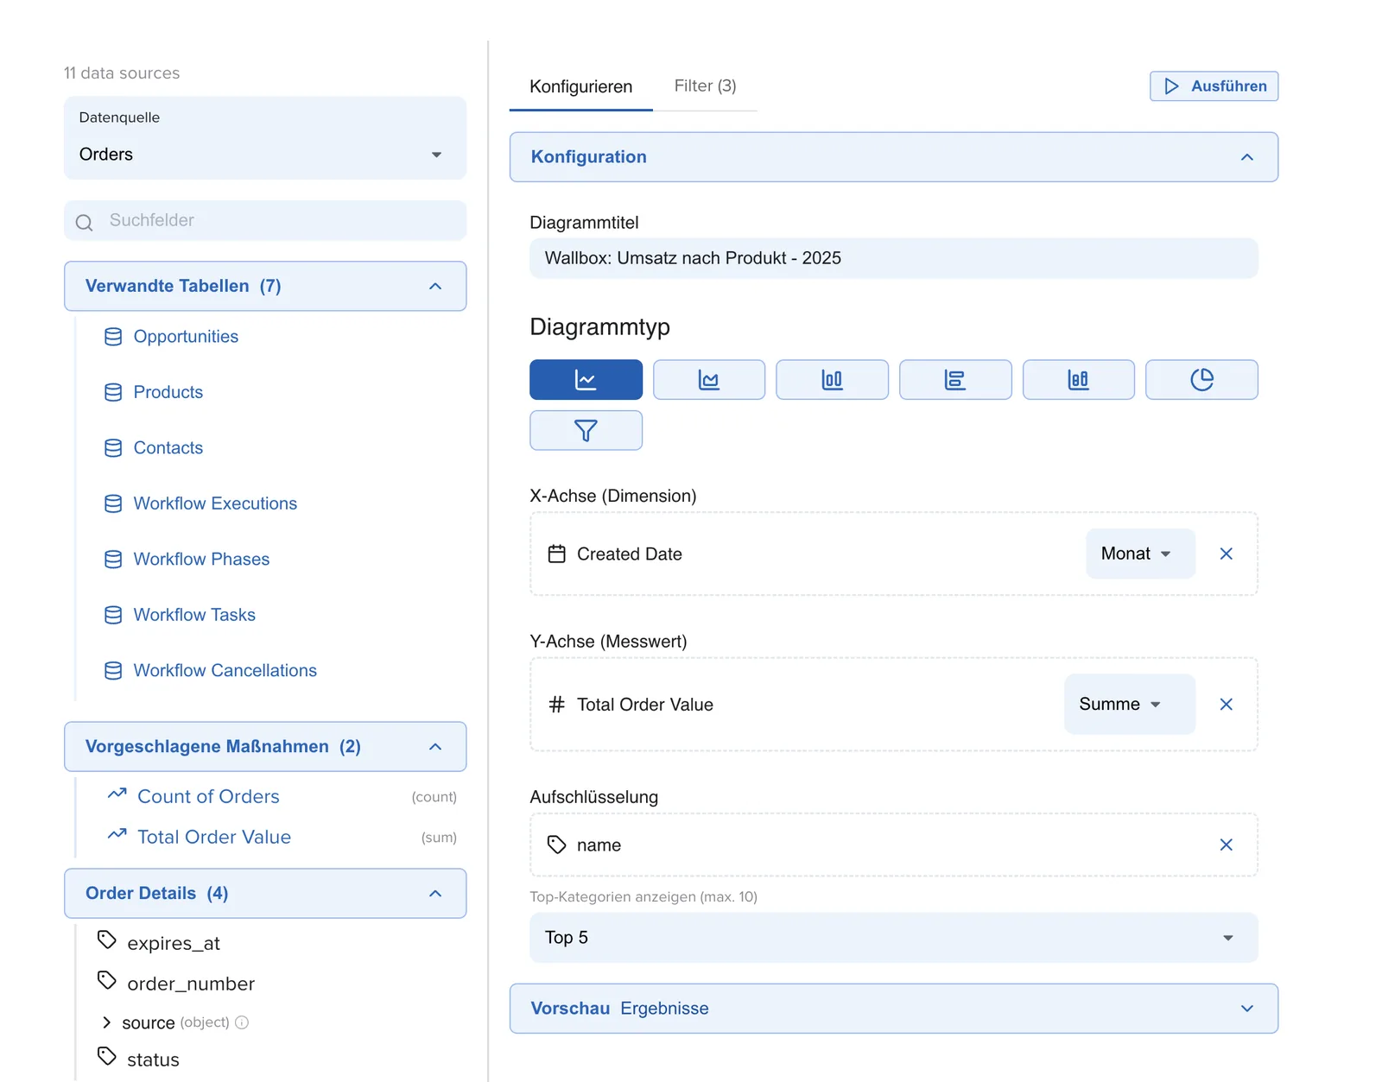Expand the source object field
1382x1082 pixels.
pos(106,1022)
